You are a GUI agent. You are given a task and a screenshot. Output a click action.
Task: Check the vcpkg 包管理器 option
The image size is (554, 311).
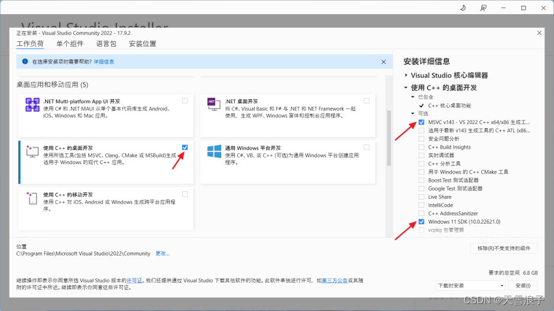coord(422,230)
